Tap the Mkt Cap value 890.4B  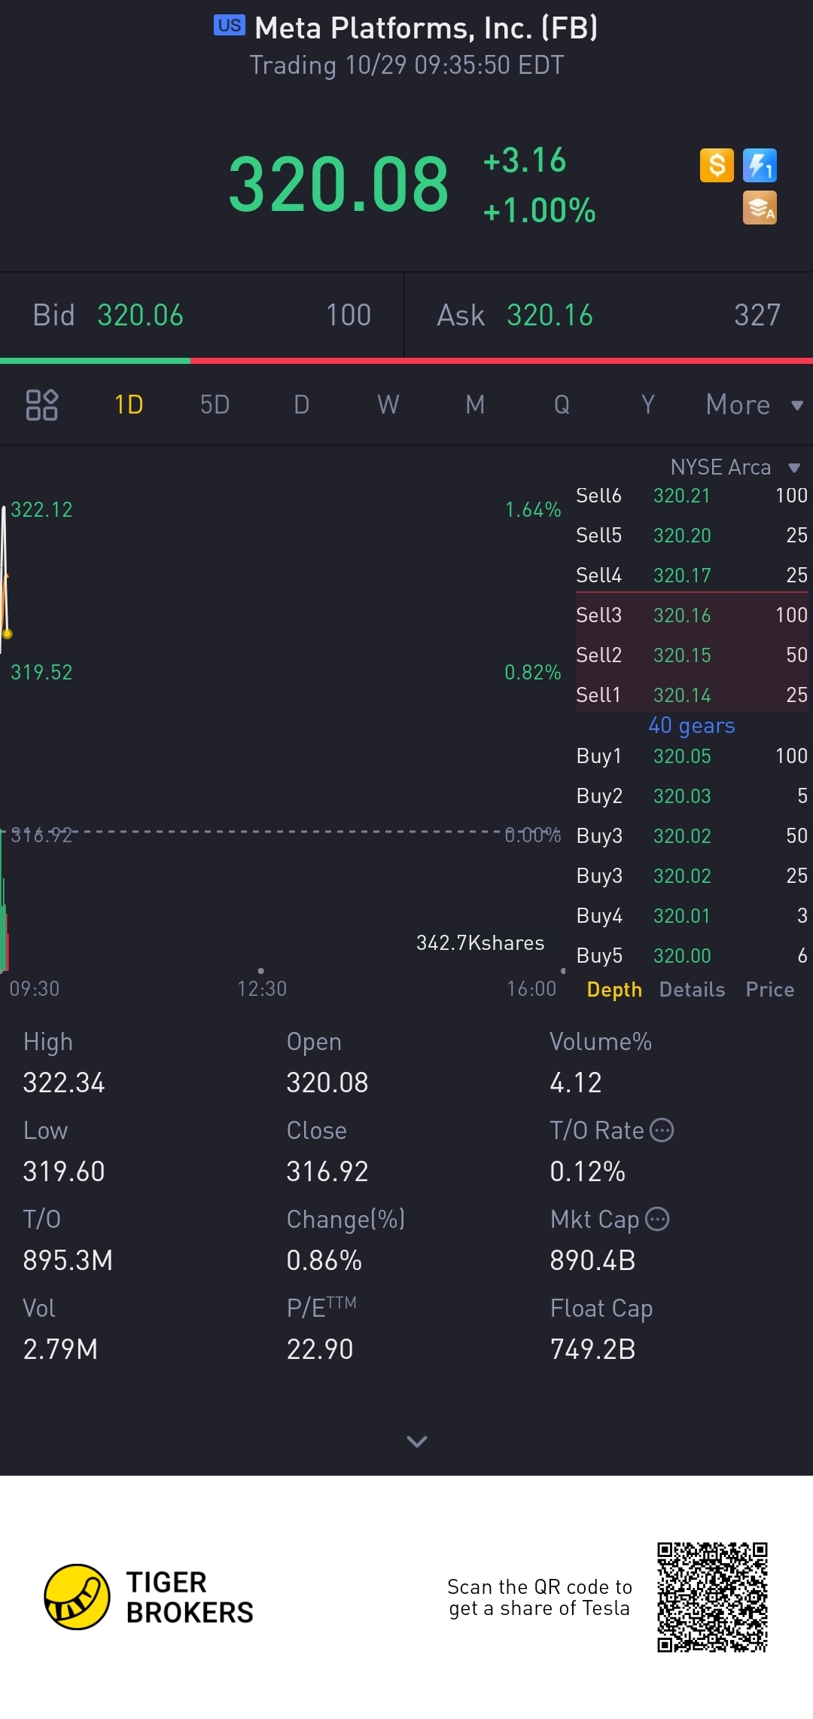tap(593, 1260)
